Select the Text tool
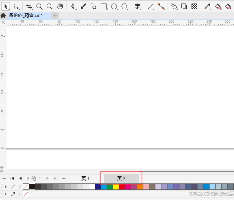This screenshot has width=234, height=200. tap(137, 7)
